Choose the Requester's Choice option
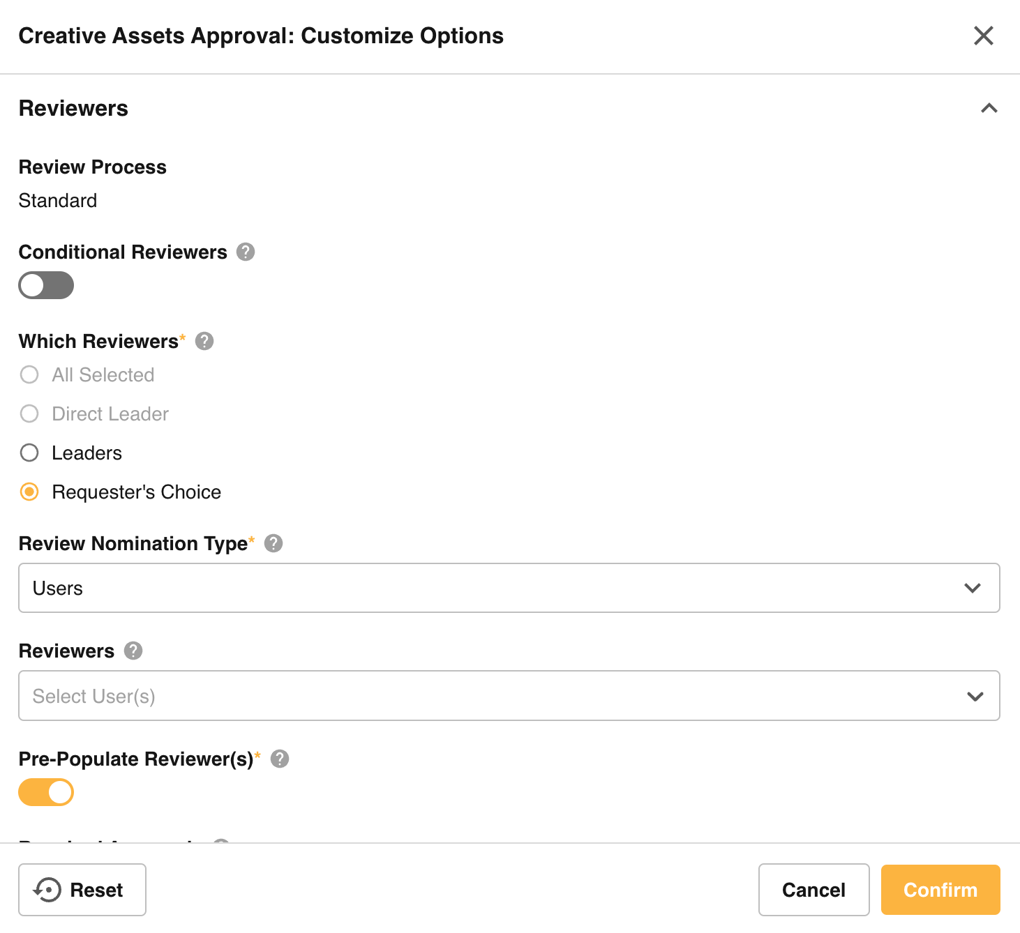 coord(29,492)
